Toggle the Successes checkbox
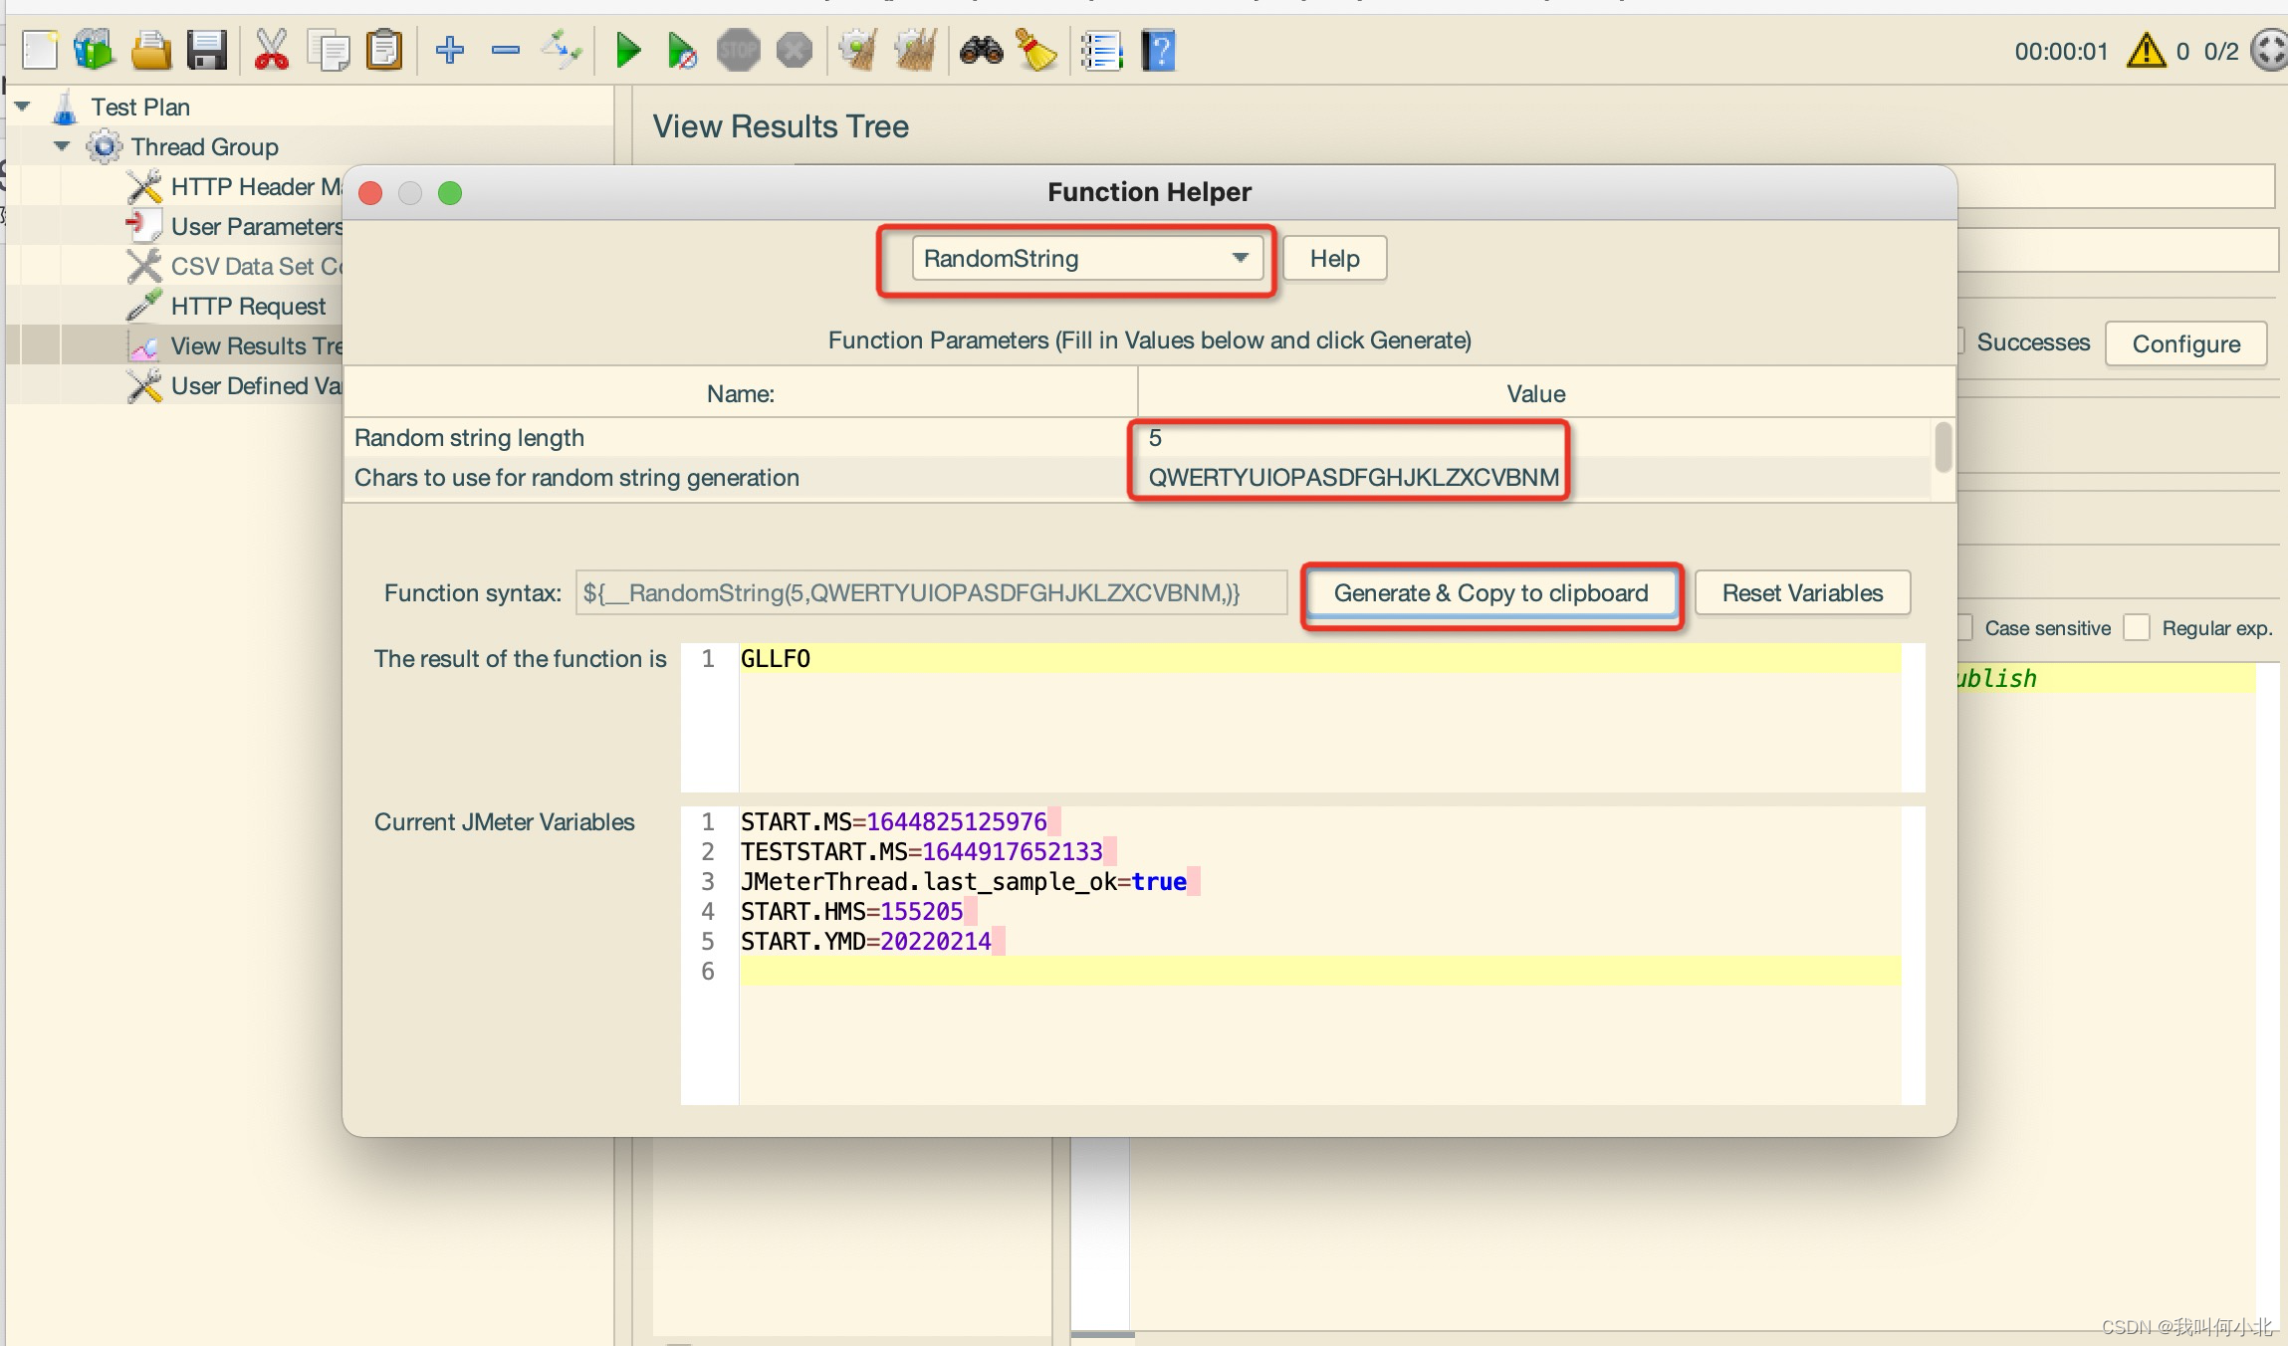The image size is (2288, 1346). click(x=1959, y=341)
